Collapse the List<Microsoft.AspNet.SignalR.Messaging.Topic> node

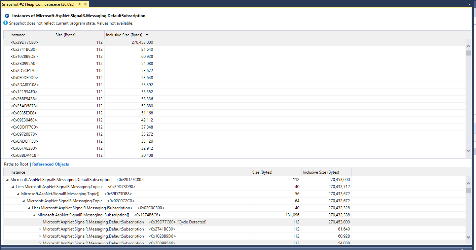[x=12, y=186]
